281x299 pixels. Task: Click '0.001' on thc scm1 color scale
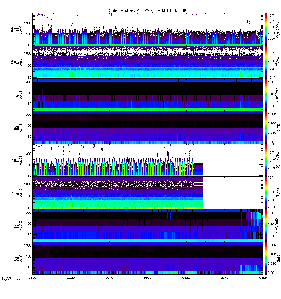pyautogui.click(x=272, y=273)
